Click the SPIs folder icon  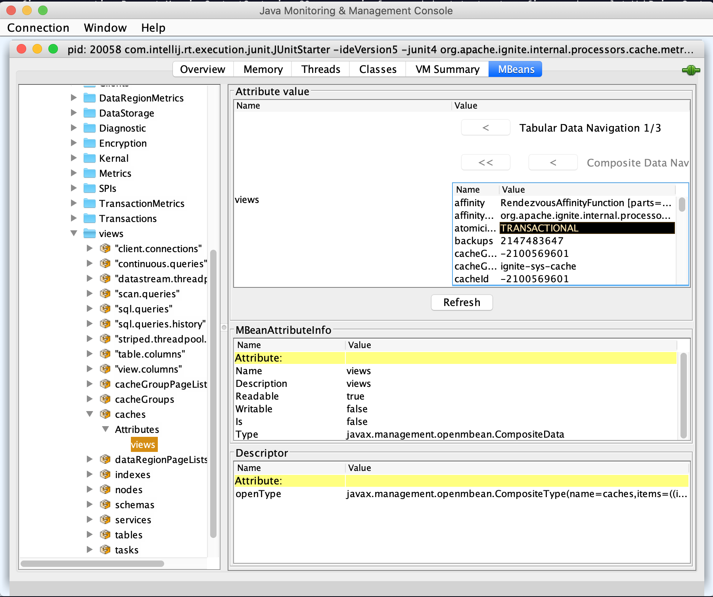coord(90,188)
